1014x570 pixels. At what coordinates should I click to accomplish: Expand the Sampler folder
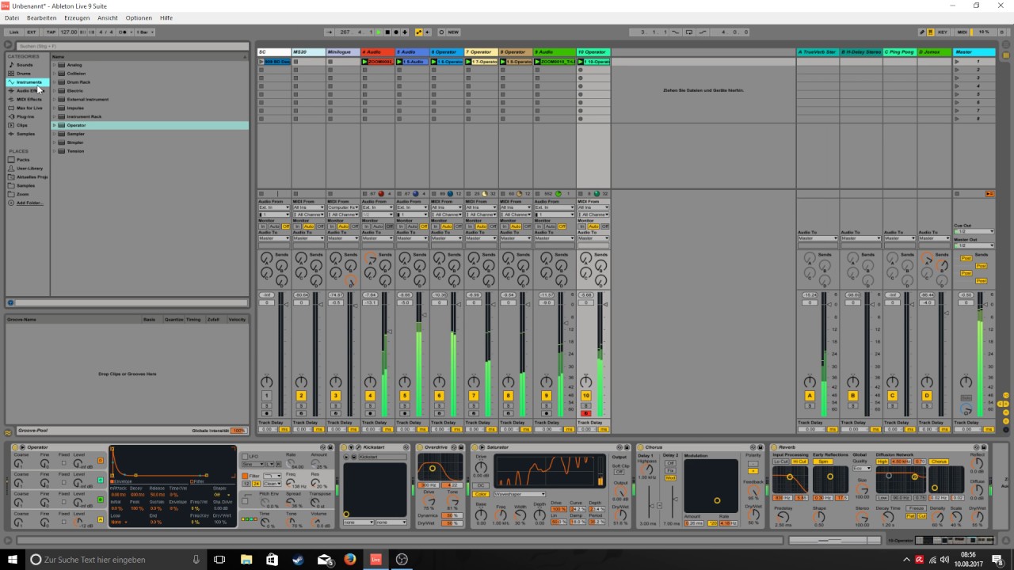(x=55, y=134)
